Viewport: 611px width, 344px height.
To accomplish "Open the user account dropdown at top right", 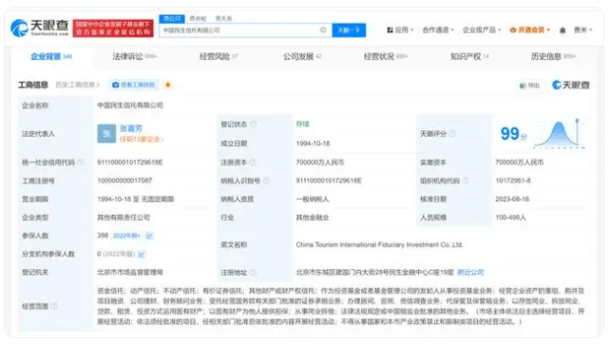I will 582,30.
